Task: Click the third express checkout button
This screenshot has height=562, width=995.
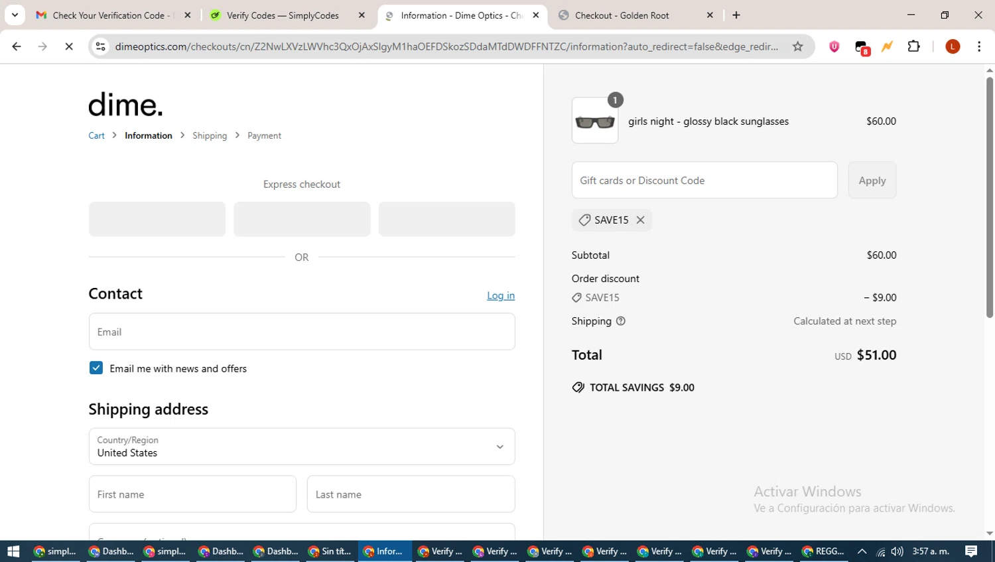Action: coord(446,219)
